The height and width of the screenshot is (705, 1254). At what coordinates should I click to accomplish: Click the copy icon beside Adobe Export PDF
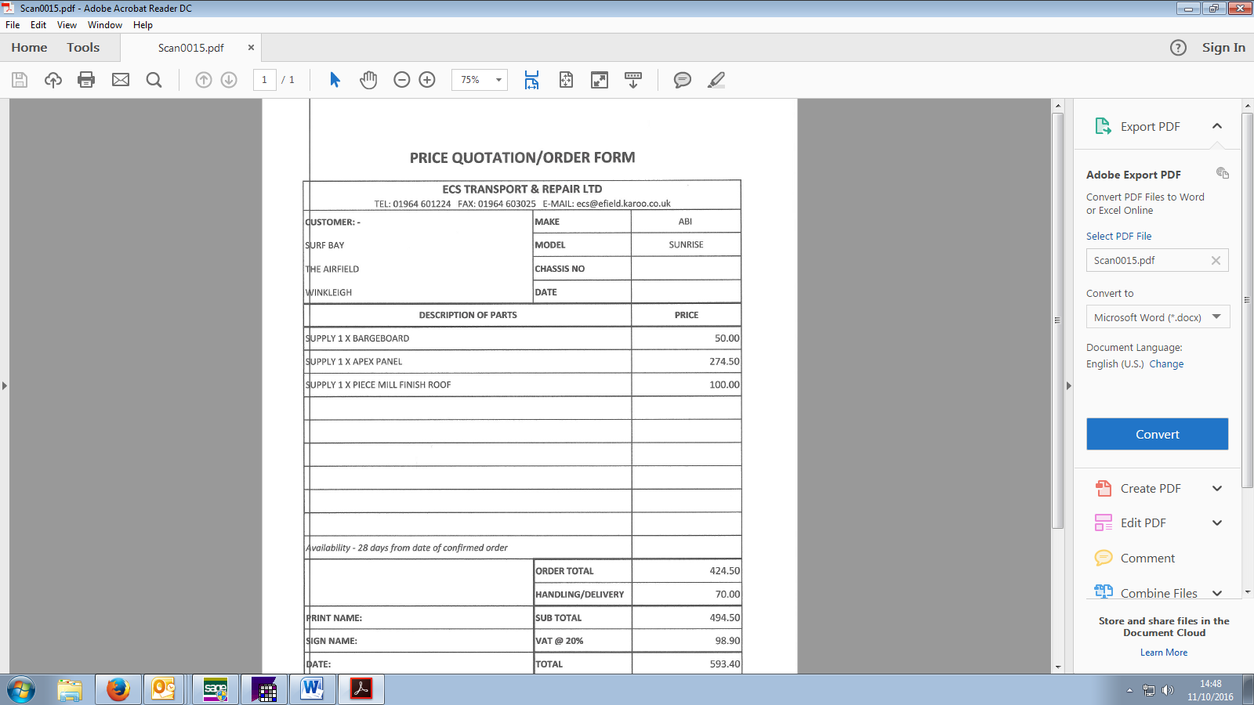coord(1223,173)
